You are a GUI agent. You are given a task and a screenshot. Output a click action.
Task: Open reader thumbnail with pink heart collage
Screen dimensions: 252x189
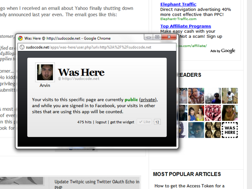(213, 113)
